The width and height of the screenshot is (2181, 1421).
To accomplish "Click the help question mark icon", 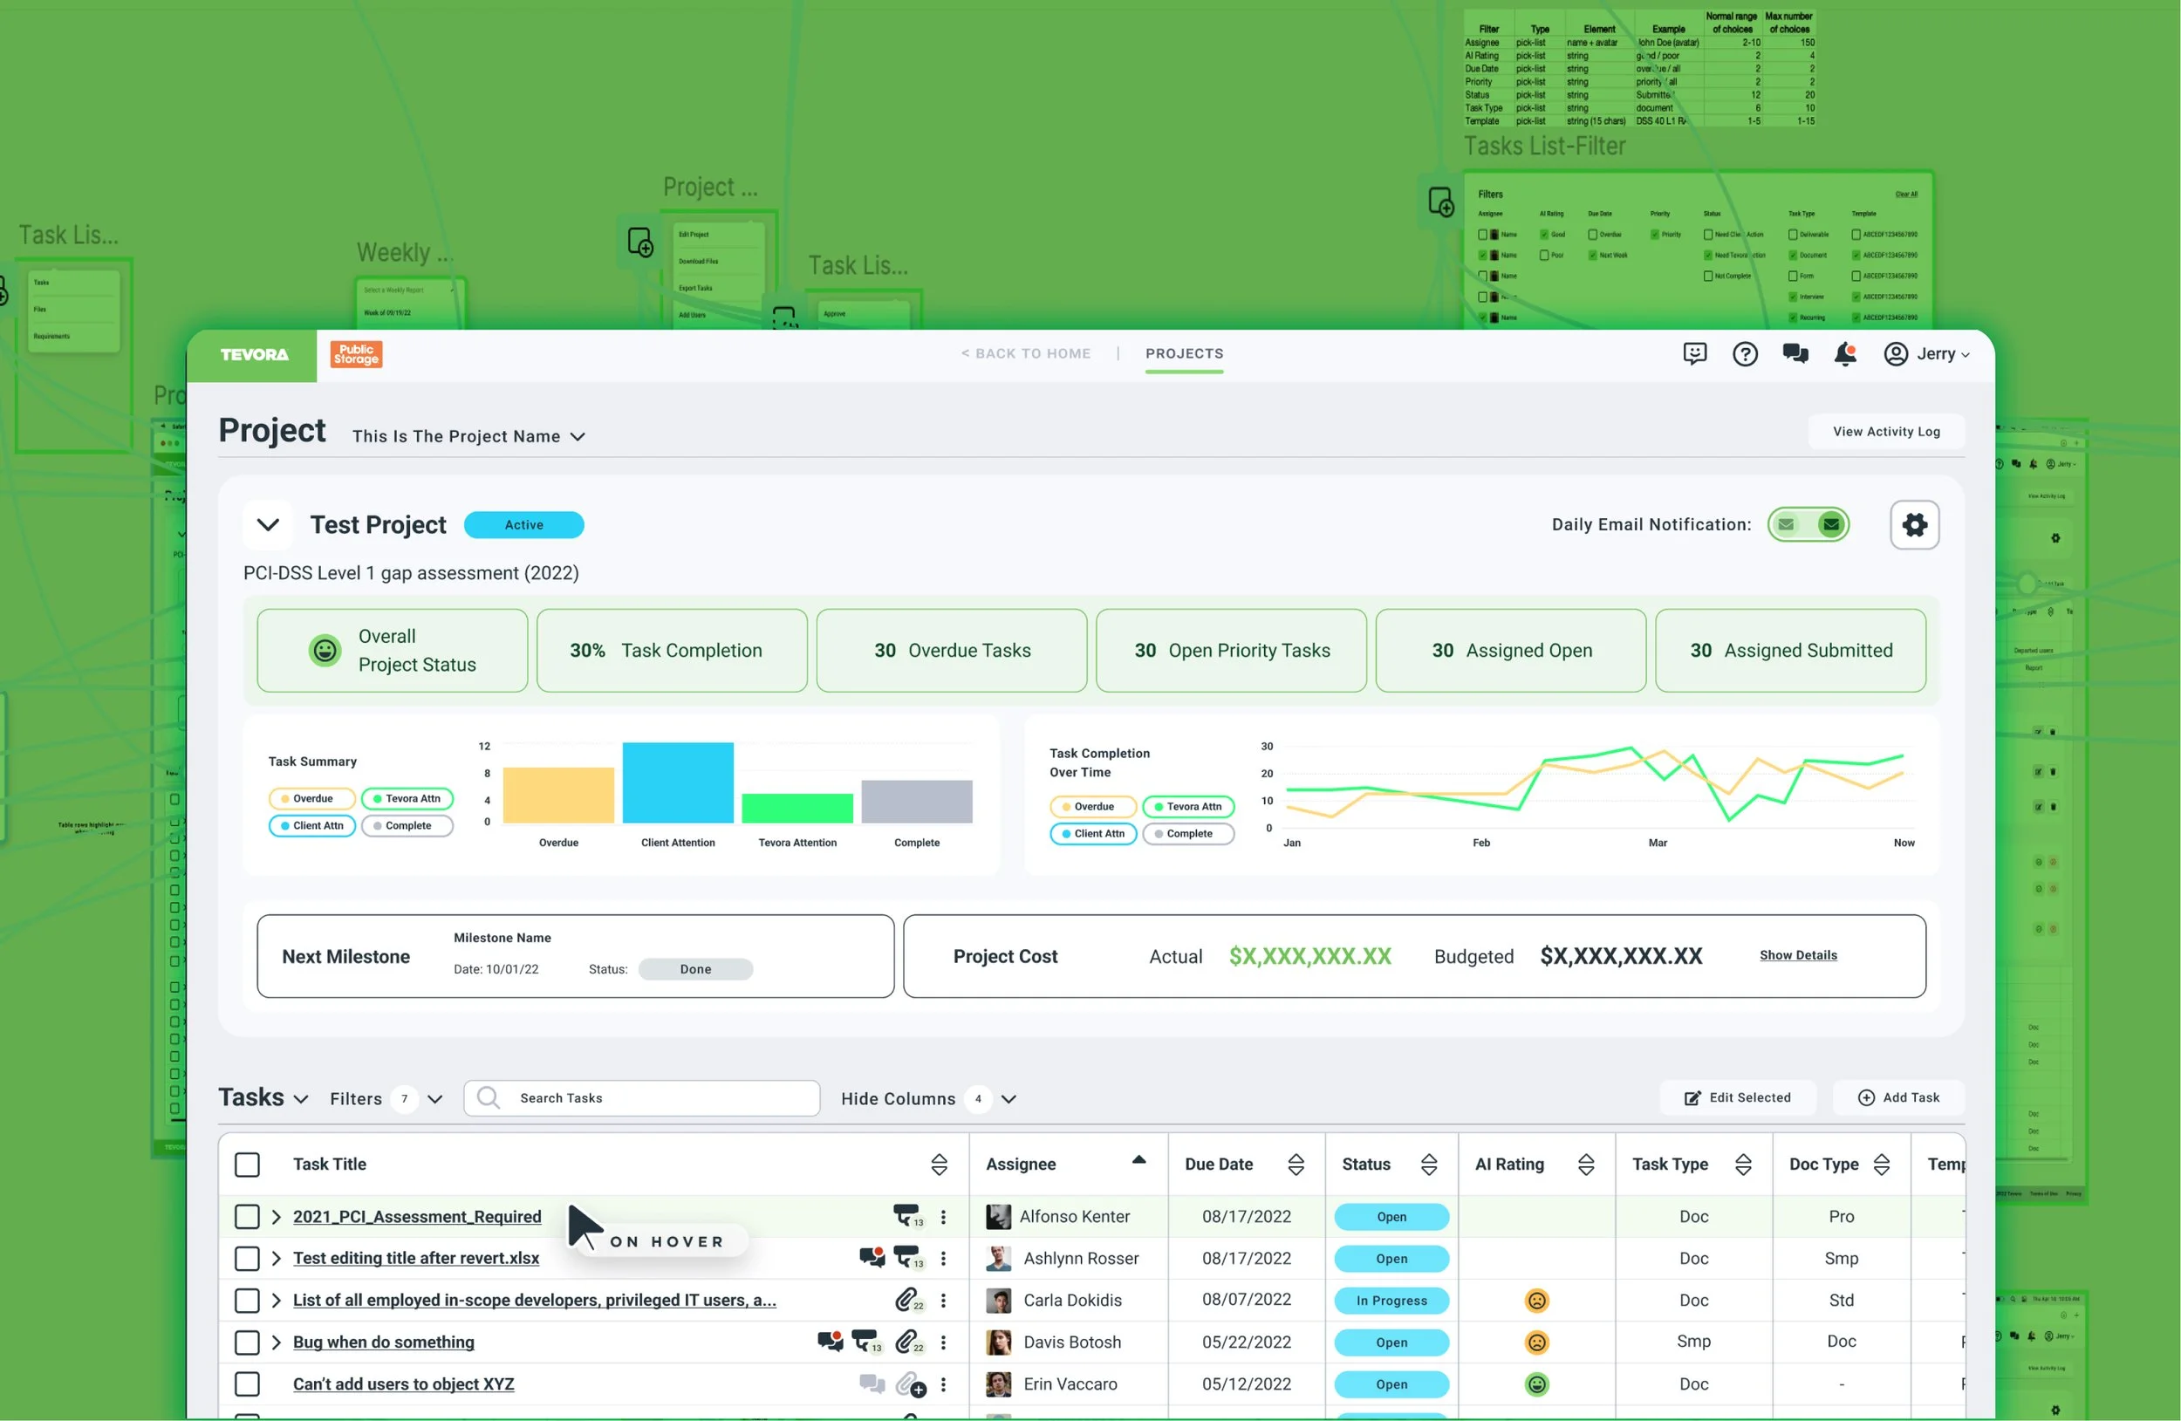I will 1745,353.
